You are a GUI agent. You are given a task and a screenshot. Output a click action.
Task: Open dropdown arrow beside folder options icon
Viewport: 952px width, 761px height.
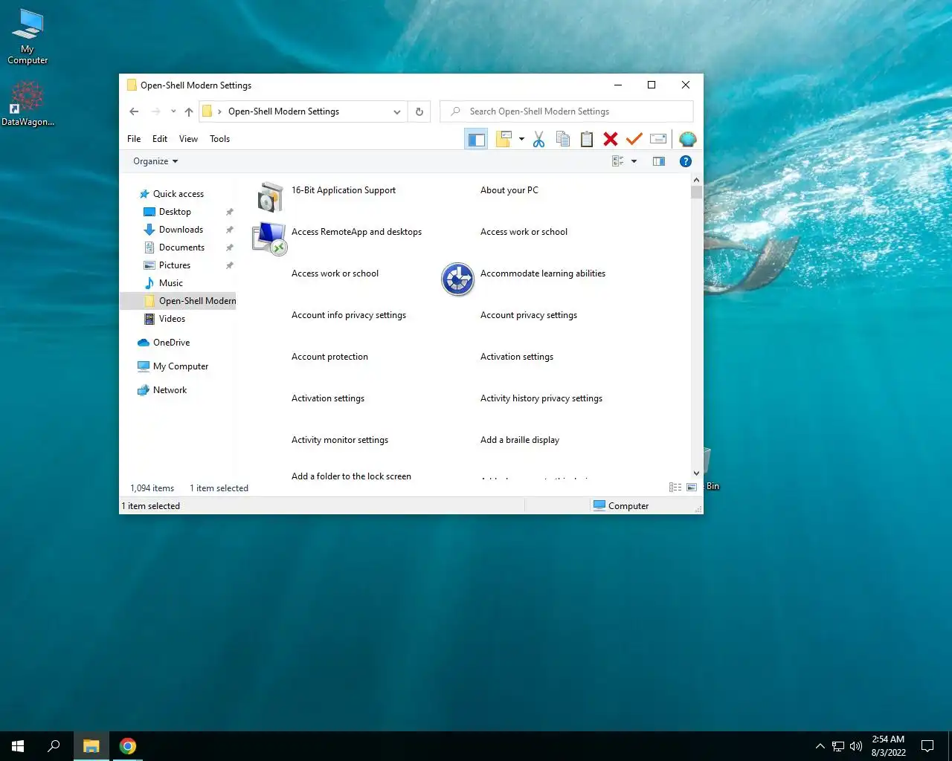pyautogui.click(x=521, y=139)
